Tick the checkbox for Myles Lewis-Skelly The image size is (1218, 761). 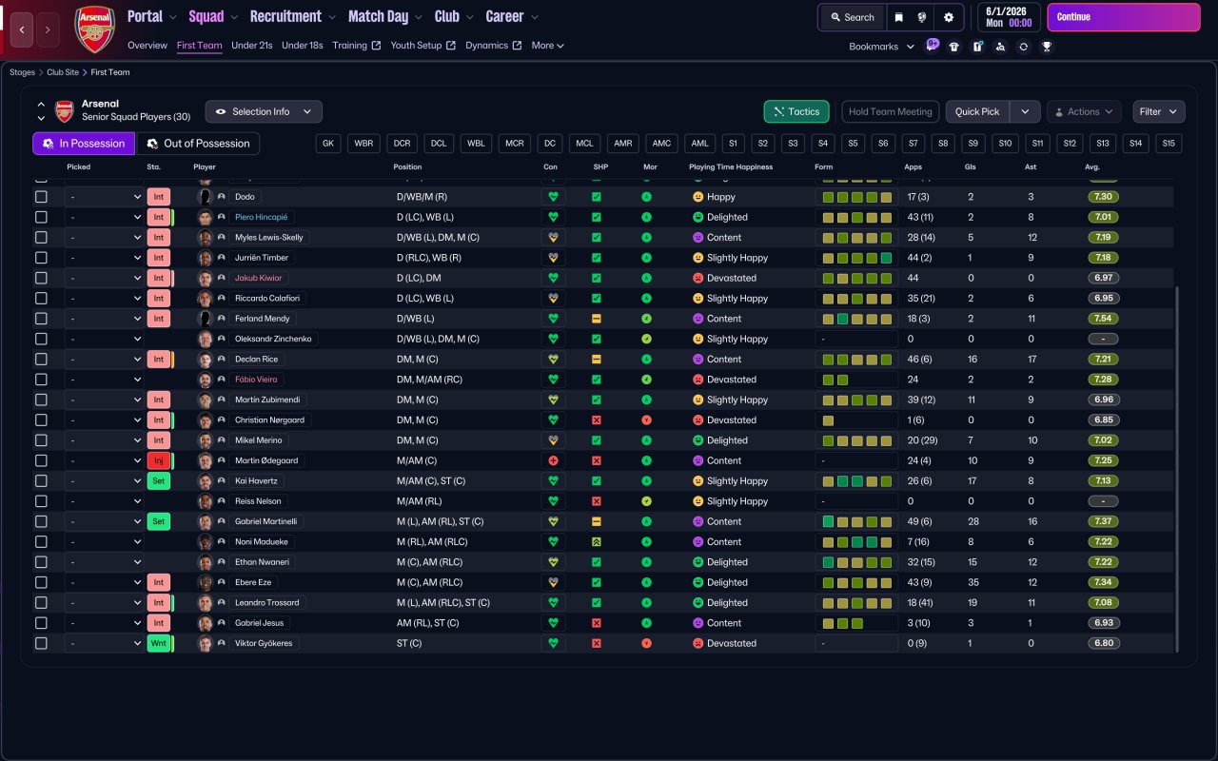point(41,238)
